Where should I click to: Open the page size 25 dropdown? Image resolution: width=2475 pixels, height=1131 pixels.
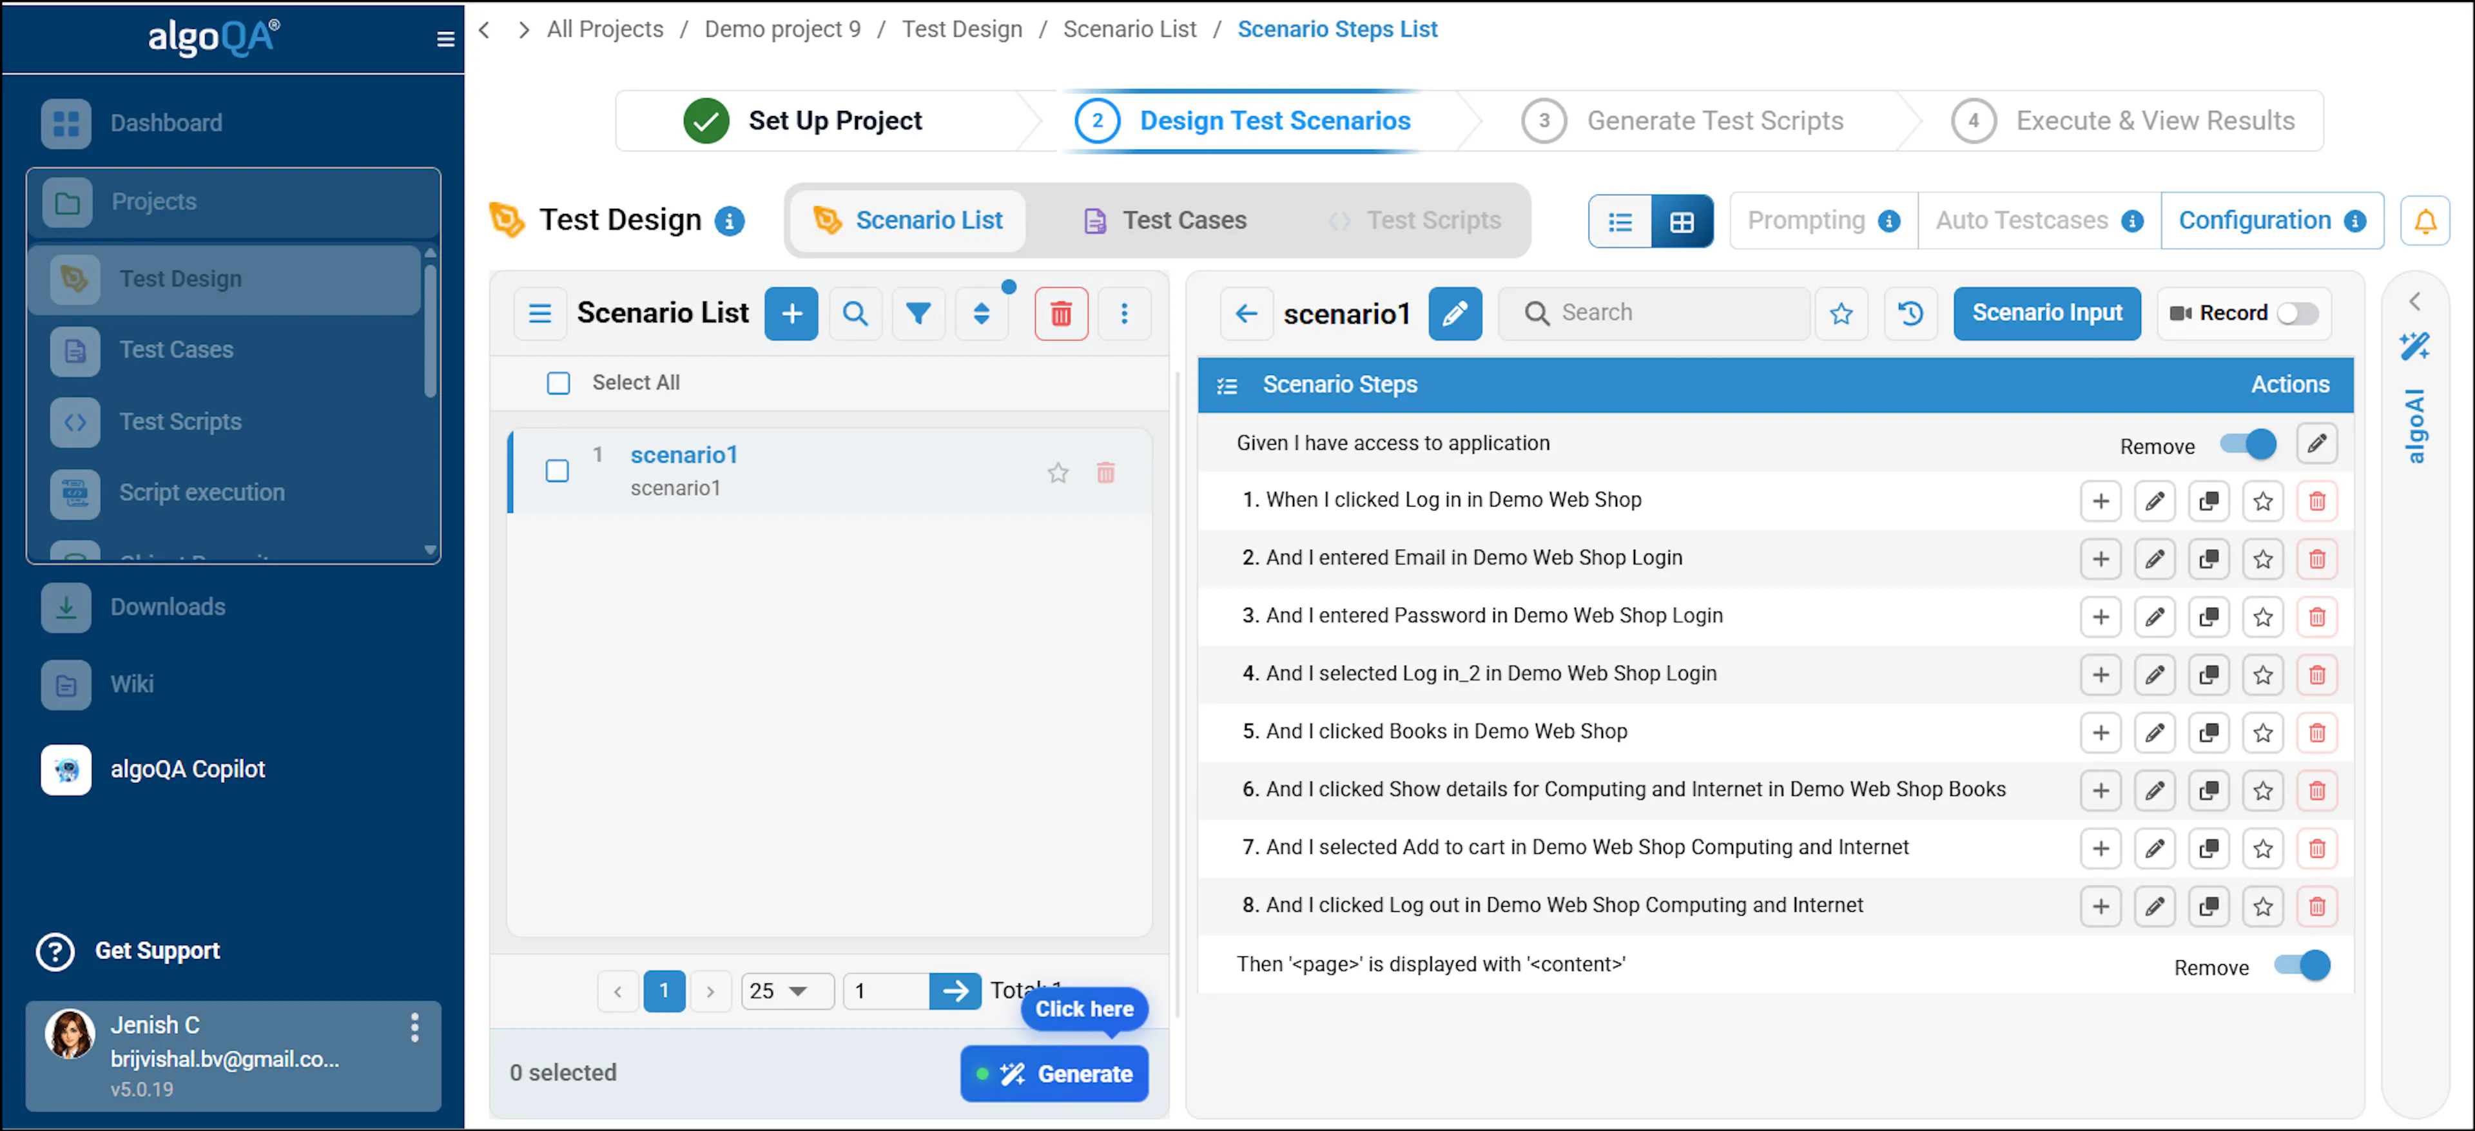(x=787, y=991)
